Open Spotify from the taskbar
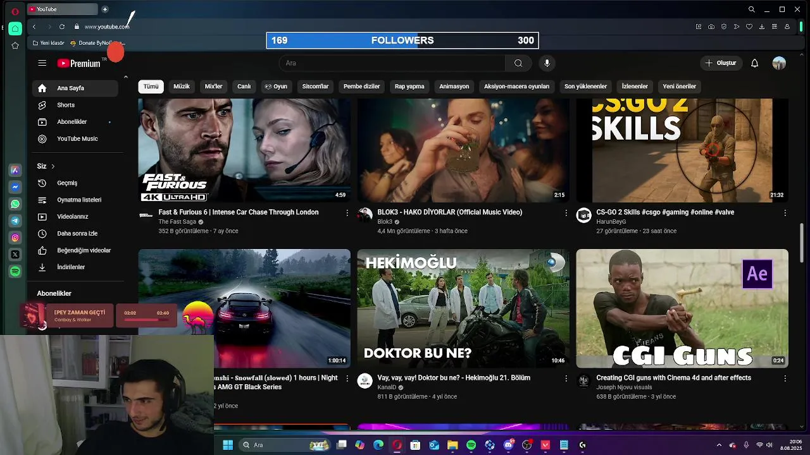This screenshot has height=455, width=810. [x=471, y=445]
